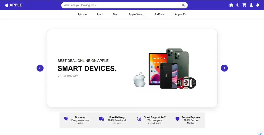Open the user account icon
Screen dimensions: 264x135
point(251,5)
